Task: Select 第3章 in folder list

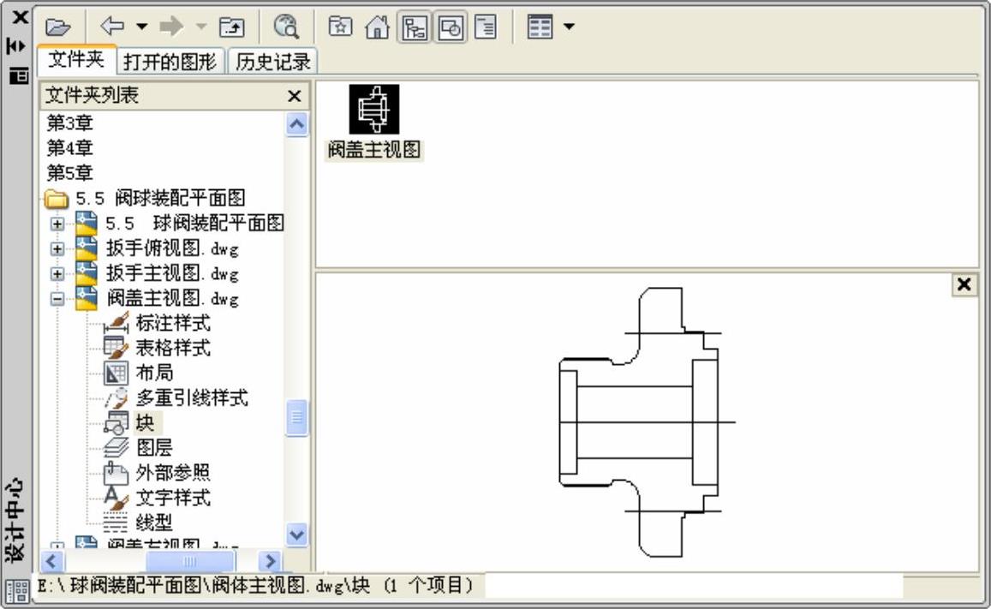Action: [70, 122]
